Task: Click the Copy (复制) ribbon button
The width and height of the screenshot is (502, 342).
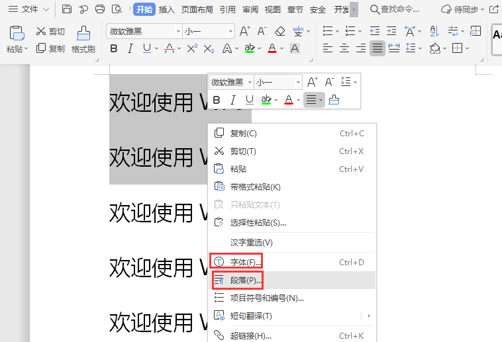Action: click(50, 48)
